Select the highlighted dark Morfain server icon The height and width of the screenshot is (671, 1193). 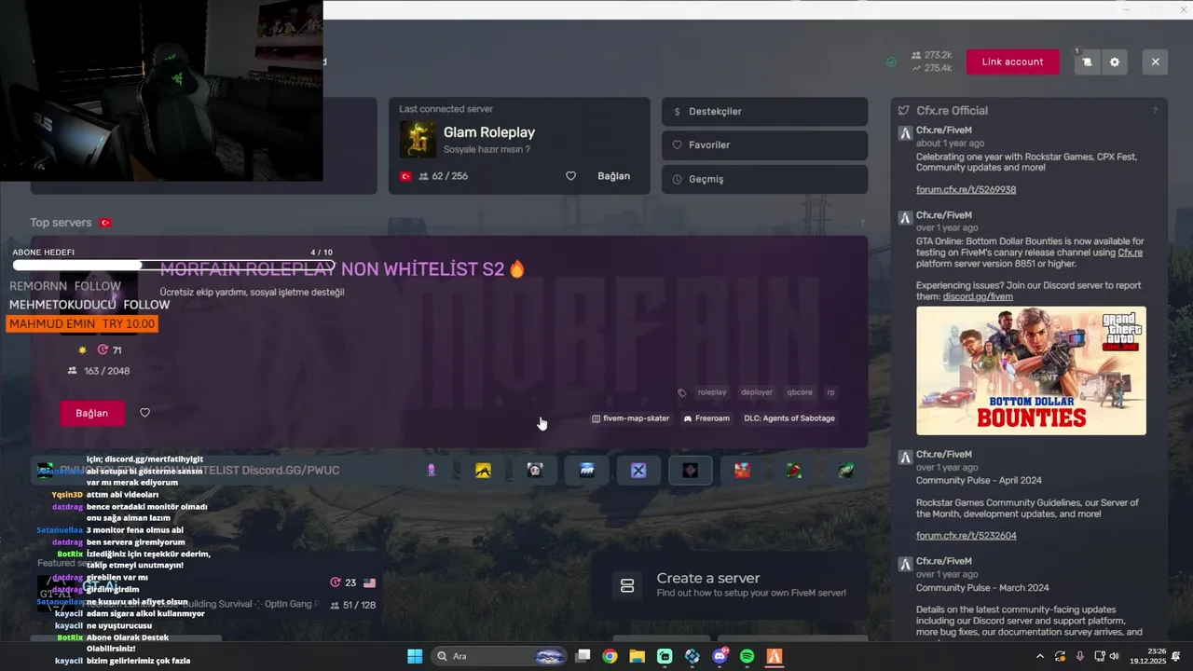click(x=691, y=471)
